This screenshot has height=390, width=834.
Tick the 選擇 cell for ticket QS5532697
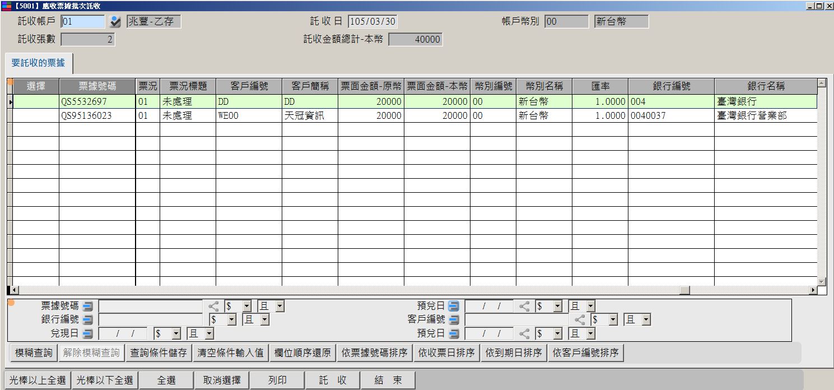(36, 101)
